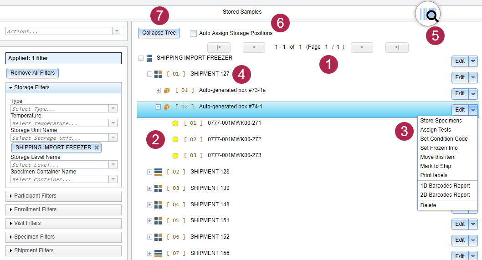This screenshot has width=482, height=260.
Task: Expand the SHIPMENT 156 node
Action: (149, 253)
